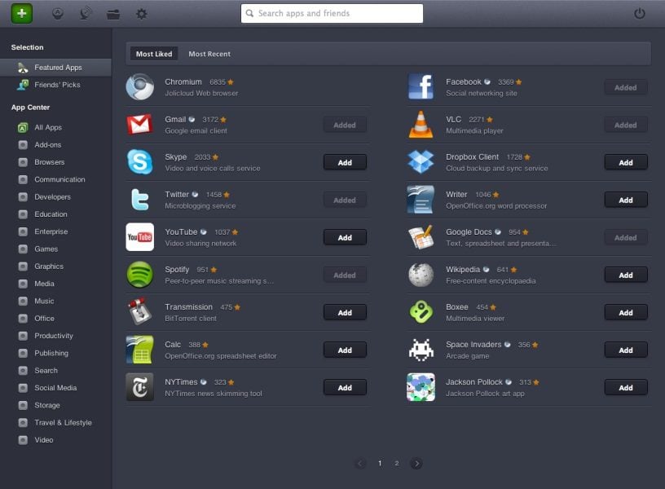Open the Dropbox Client app icon
Screen dimensions: 665x489
(421, 162)
